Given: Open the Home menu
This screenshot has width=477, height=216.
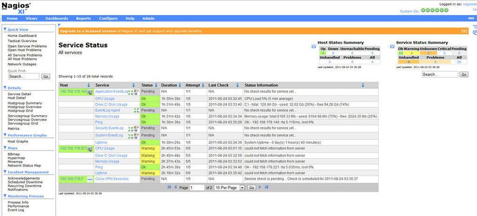Looking at the screenshot, I should [12, 18].
